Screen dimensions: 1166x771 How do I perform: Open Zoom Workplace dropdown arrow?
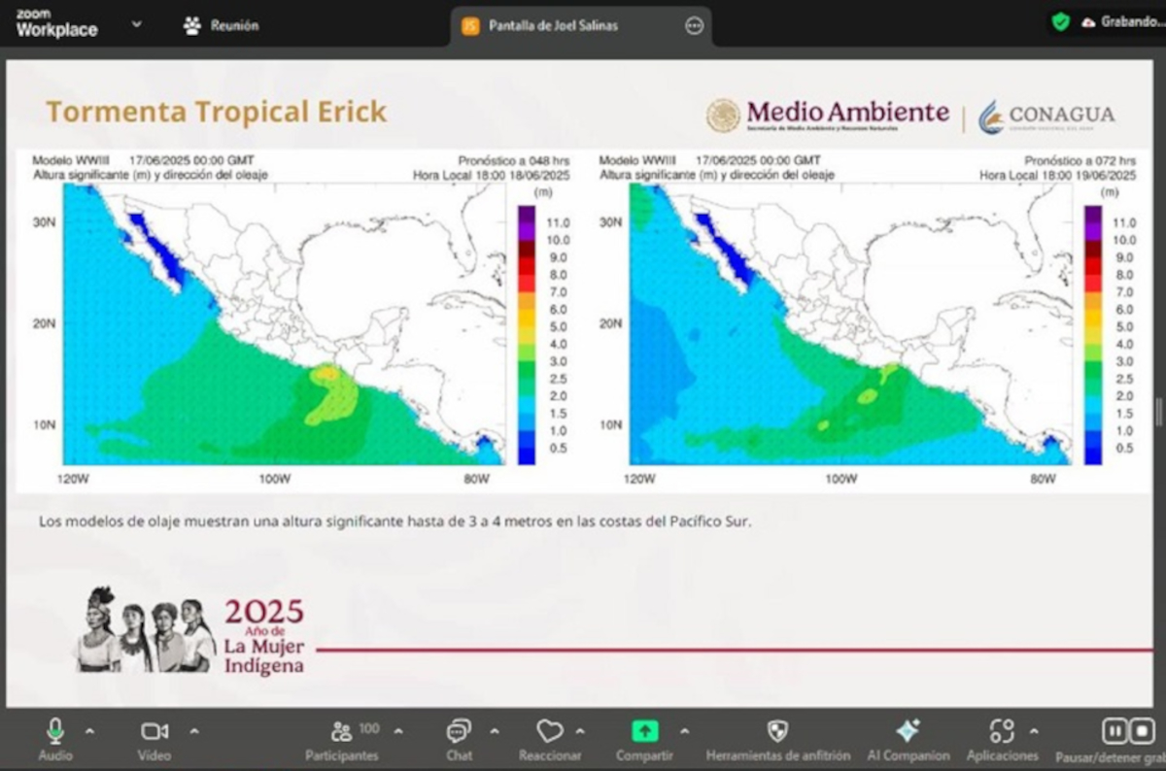[136, 24]
